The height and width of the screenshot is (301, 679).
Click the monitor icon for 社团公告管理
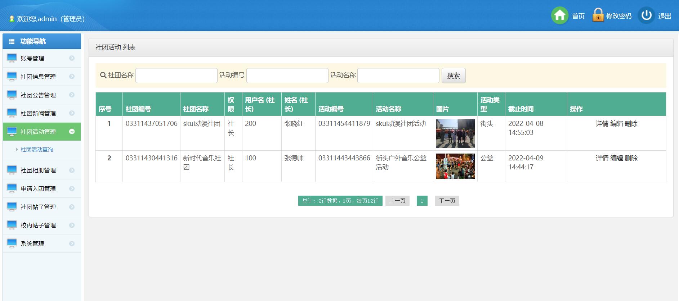12,95
